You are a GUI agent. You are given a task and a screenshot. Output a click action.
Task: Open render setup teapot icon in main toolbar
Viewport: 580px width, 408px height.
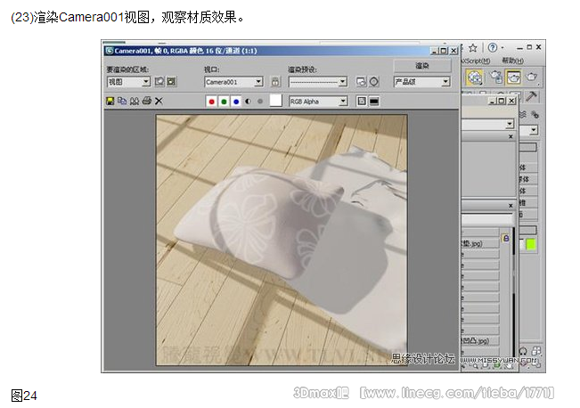point(495,77)
